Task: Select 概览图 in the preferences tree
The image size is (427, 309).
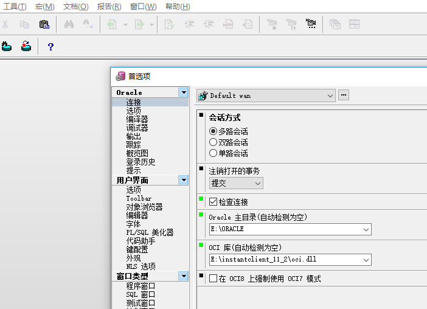Action: click(x=137, y=153)
